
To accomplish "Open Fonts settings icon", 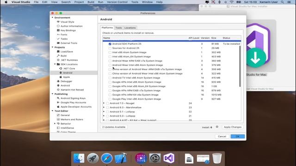I will coord(58,35).
